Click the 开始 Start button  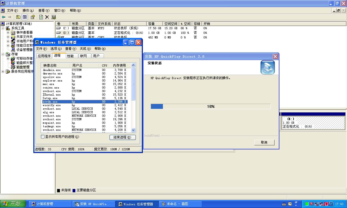(x=13, y=204)
